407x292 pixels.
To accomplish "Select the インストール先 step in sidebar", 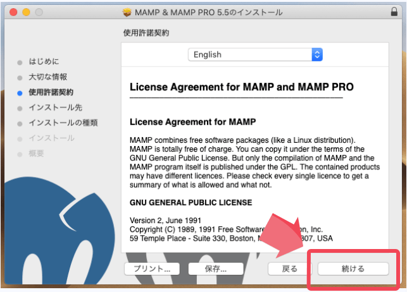I will click(x=56, y=107).
